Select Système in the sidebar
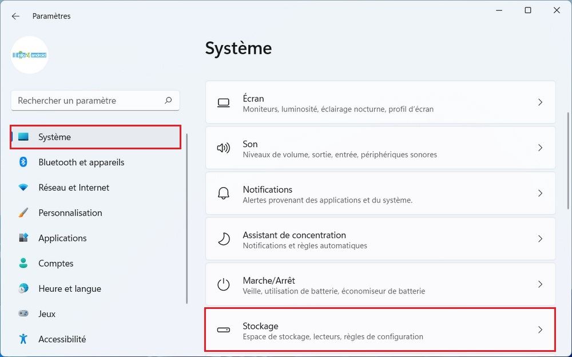Viewport: 572px width, 357px height. [x=96, y=137]
